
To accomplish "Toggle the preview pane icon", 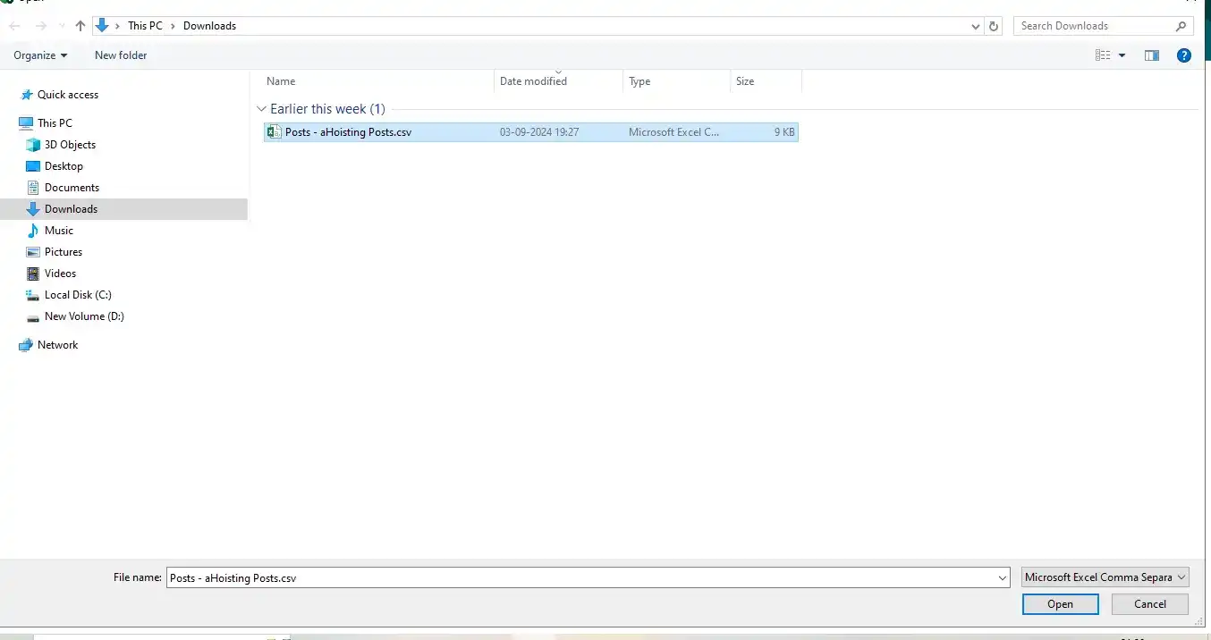I will (1151, 55).
